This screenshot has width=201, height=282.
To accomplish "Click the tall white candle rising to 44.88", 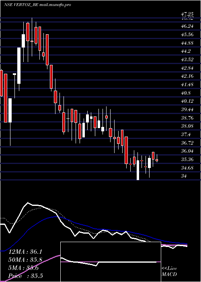I will [x=19, y=66].
